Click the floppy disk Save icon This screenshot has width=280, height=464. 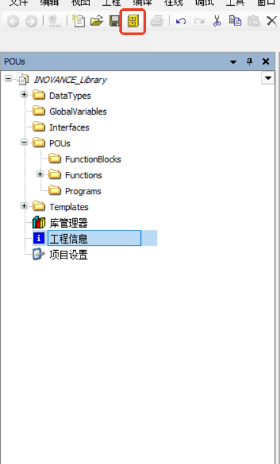point(114,21)
